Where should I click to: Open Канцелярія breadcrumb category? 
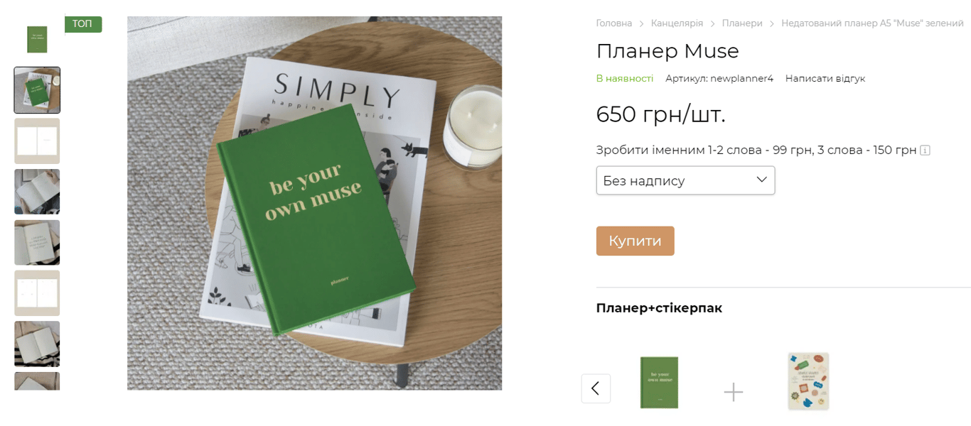click(677, 23)
